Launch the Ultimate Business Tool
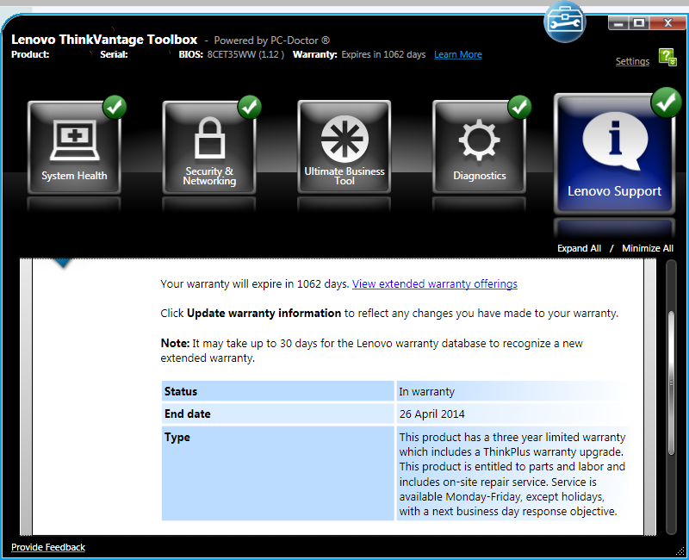The image size is (689, 560). click(x=344, y=147)
